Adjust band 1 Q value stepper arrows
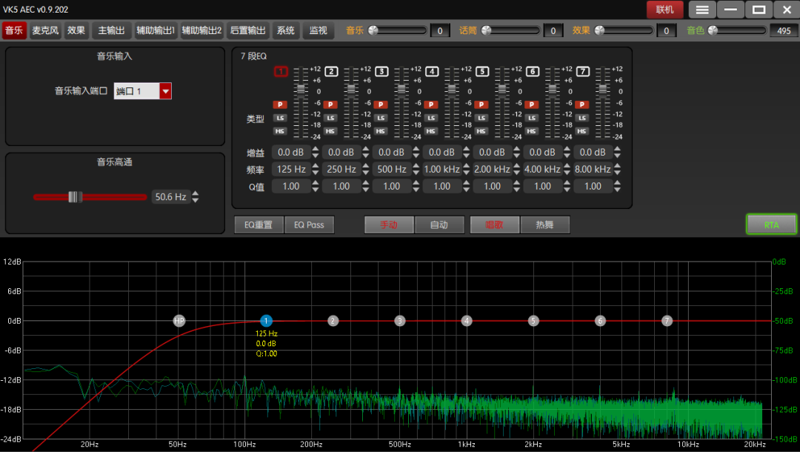The width and height of the screenshot is (800, 452). pyautogui.click(x=316, y=186)
